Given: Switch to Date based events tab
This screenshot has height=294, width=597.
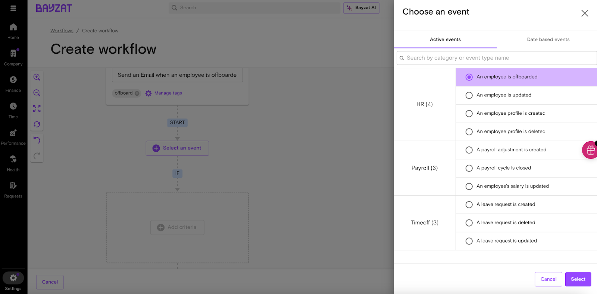Looking at the screenshot, I should click(548, 39).
